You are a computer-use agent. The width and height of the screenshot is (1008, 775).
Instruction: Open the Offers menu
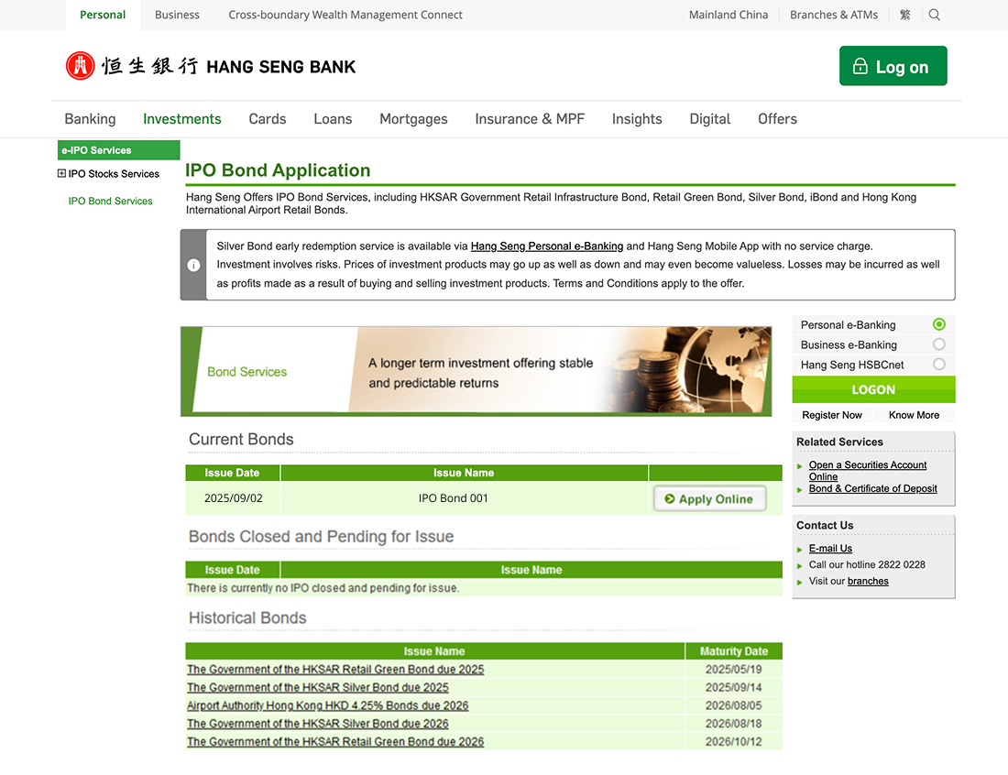pos(777,119)
